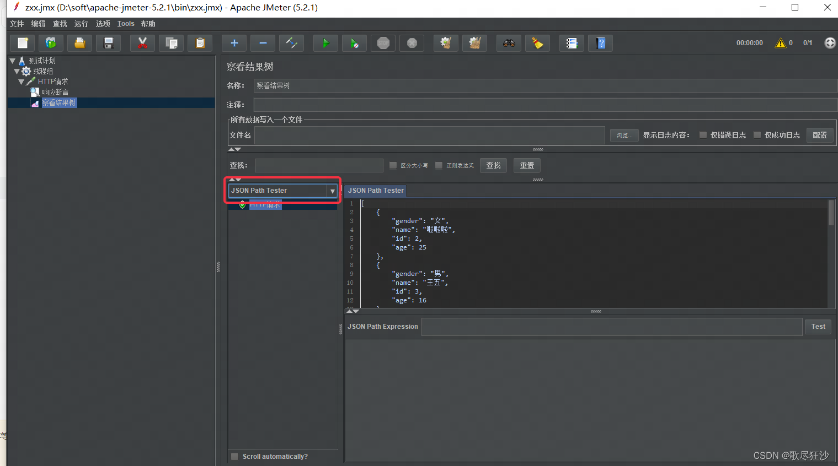Click the minus Collapse All icon
The height and width of the screenshot is (466, 838).
pyautogui.click(x=263, y=43)
